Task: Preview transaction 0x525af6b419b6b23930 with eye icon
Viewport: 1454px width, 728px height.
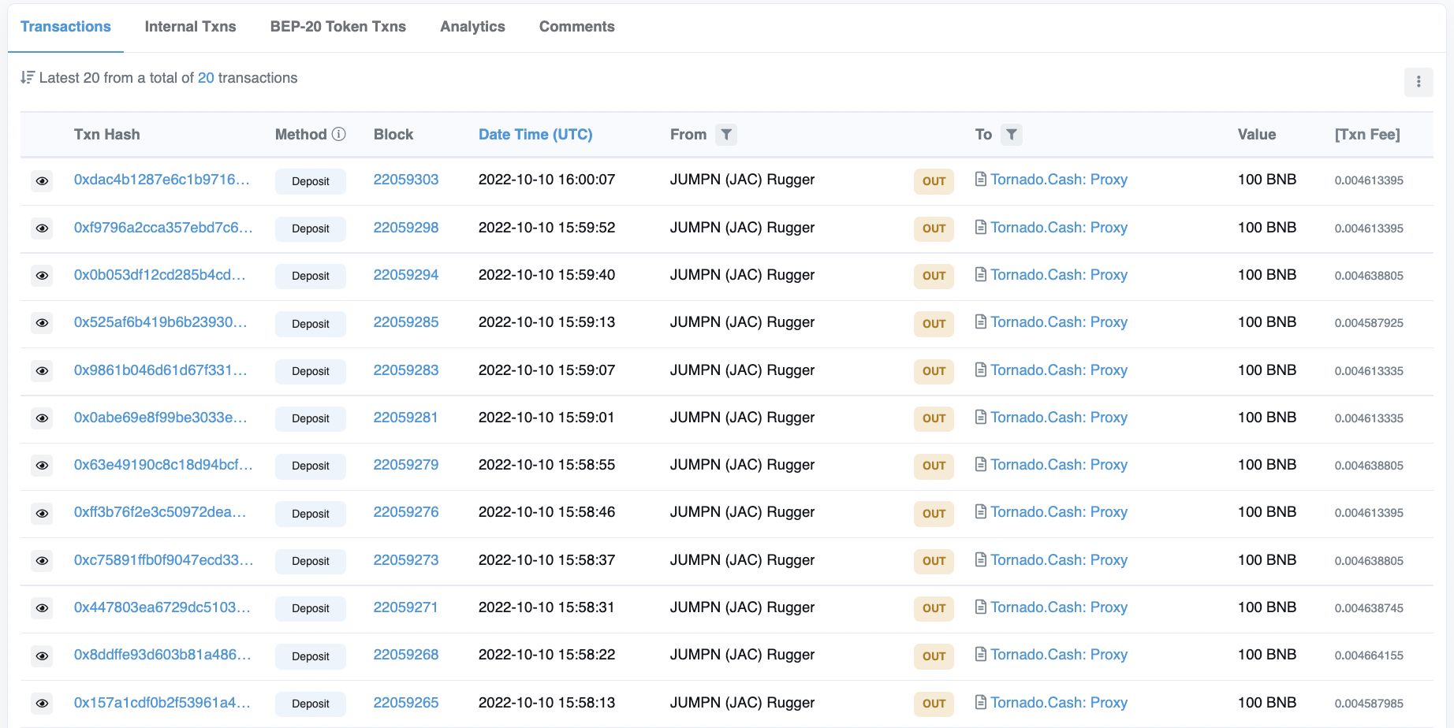Action: pos(43,323)
